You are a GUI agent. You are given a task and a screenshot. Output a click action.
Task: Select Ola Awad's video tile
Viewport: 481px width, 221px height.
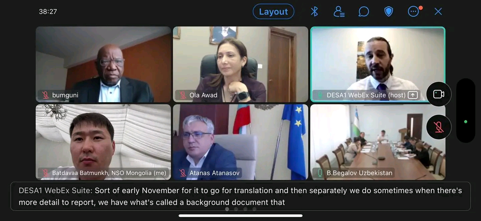click(240, 64)
